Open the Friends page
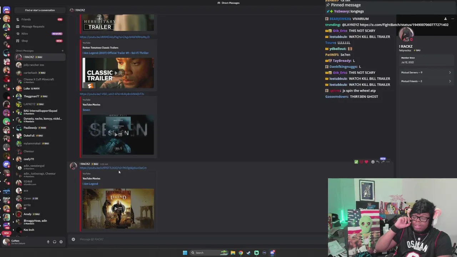The width and height of the screenshot is (457, 257). [x=40, y=19]
